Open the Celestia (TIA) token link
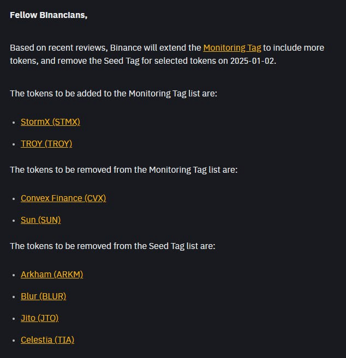Image resolution: width=346 pixels, height=358 pixels. click(47, 340)
